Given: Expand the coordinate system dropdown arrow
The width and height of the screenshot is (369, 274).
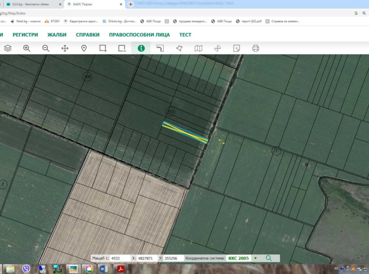Looking at the screenshot, I should [256, 258].
